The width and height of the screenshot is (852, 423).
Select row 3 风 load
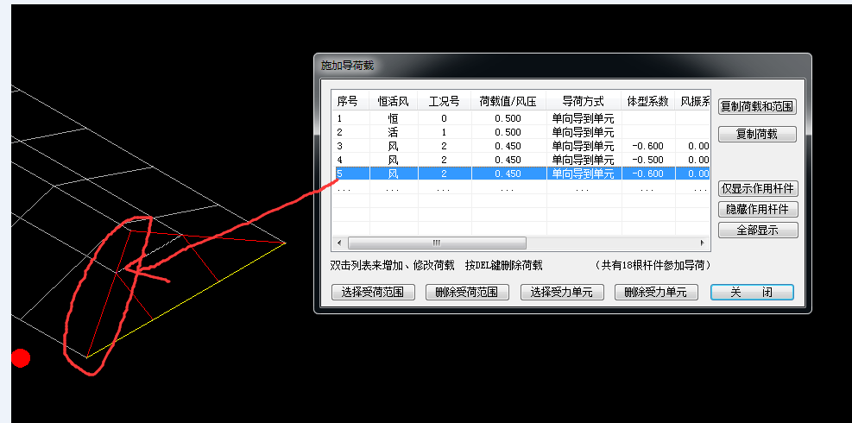pos(521,146)
